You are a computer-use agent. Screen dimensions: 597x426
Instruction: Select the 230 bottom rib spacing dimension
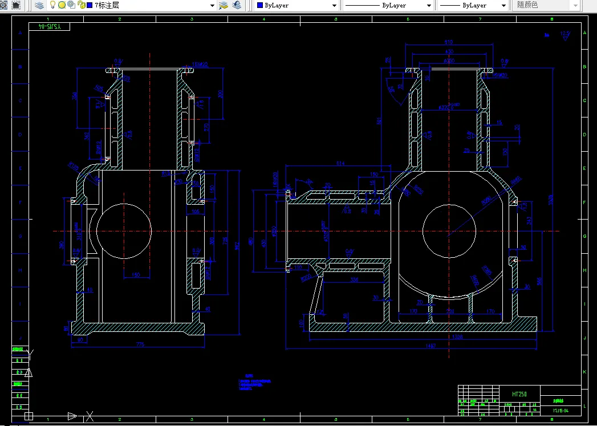450,311
